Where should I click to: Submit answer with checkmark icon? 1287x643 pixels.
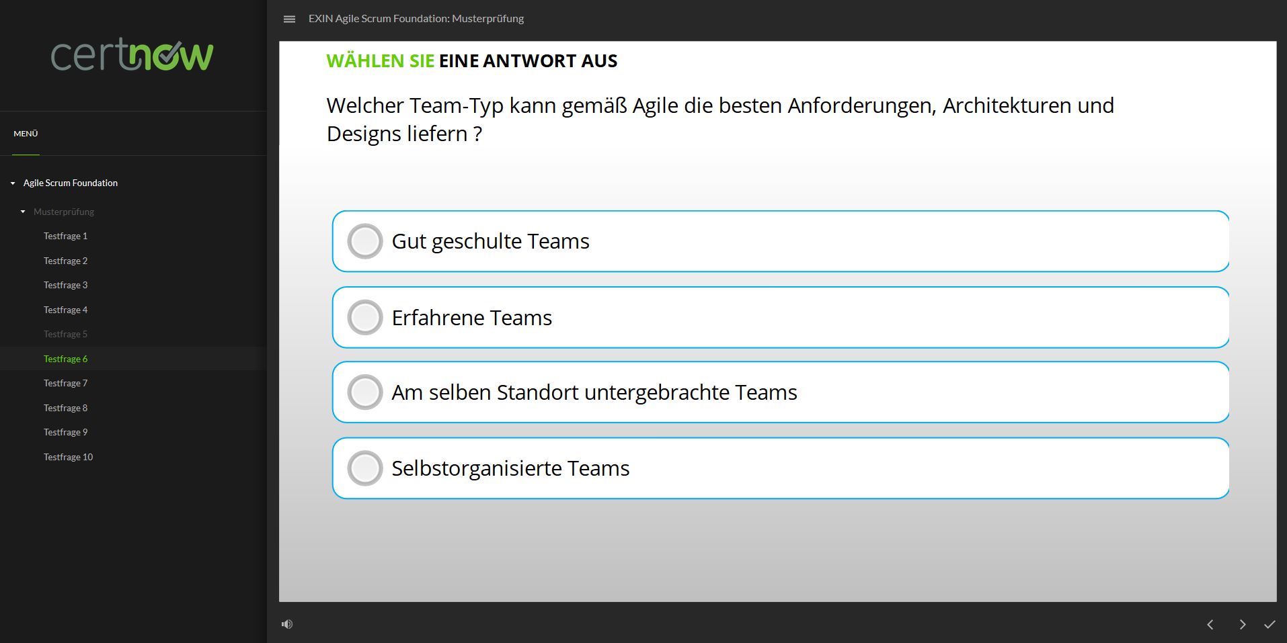(1270, 624)
